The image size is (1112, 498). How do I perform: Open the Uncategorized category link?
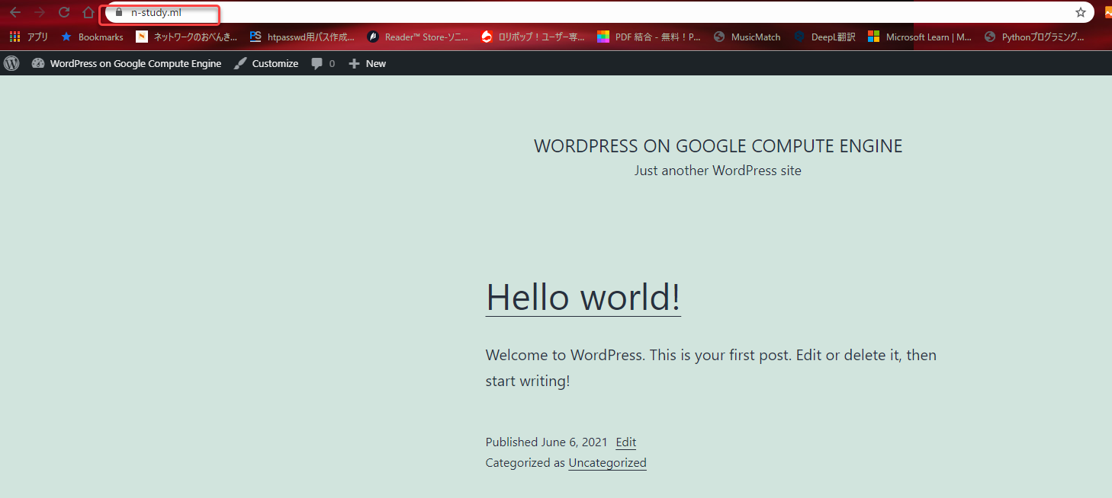click(x=607, y=463)
